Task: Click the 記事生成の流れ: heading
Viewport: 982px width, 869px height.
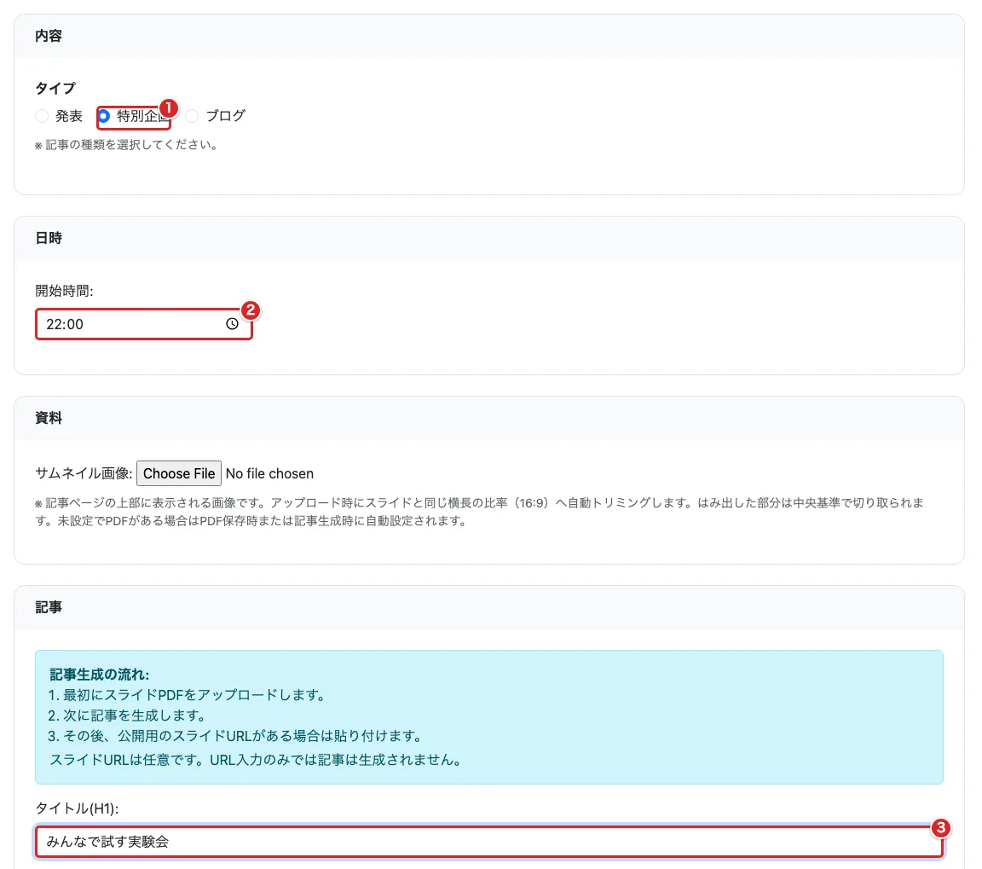Action: (99, 675)
